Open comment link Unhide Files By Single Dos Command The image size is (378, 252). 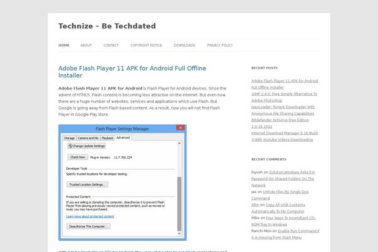(280, 195)
